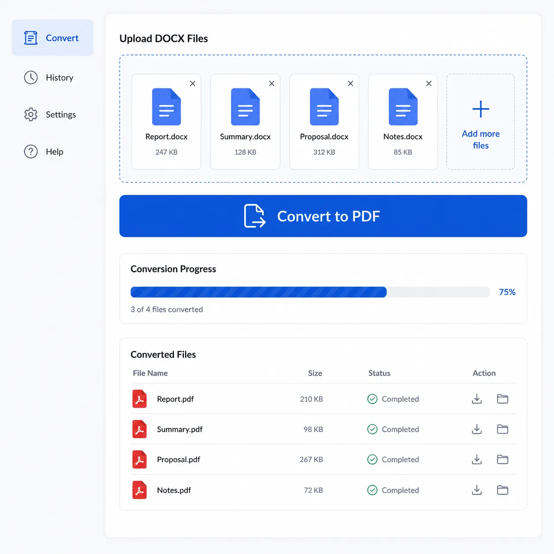
Task: Click the 75% progress value
Action: click(507, 292)
